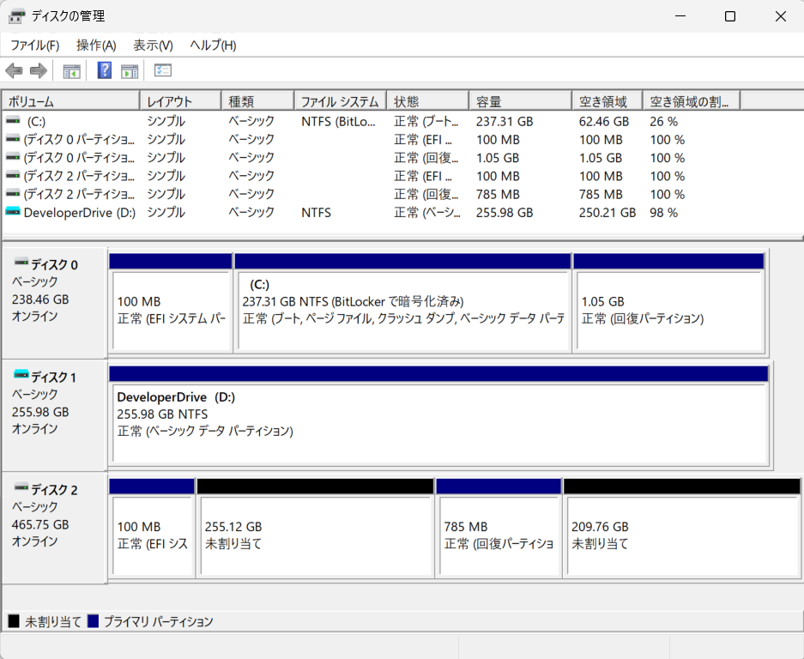Click the DeveloperDrive (D:) volume icon
804x659 pixels.
click(x=13, y=212)
